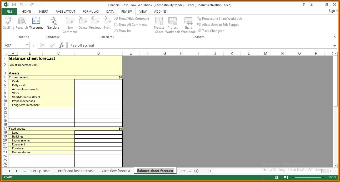Image resolution: width=340 pixels, height=182 pixels.
Task: Switch to Page Break Preview in status bar
Action: click(285, 177)
